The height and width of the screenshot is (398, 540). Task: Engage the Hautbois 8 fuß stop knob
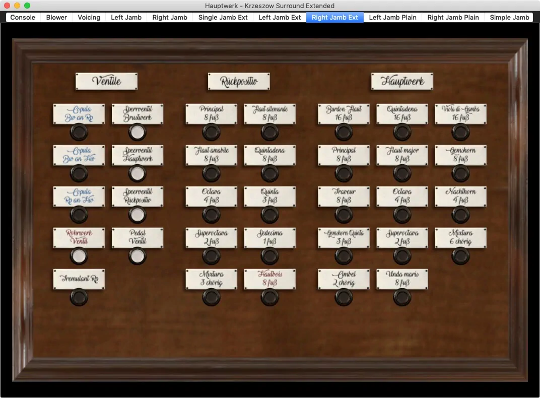click(x=269, y=297)
